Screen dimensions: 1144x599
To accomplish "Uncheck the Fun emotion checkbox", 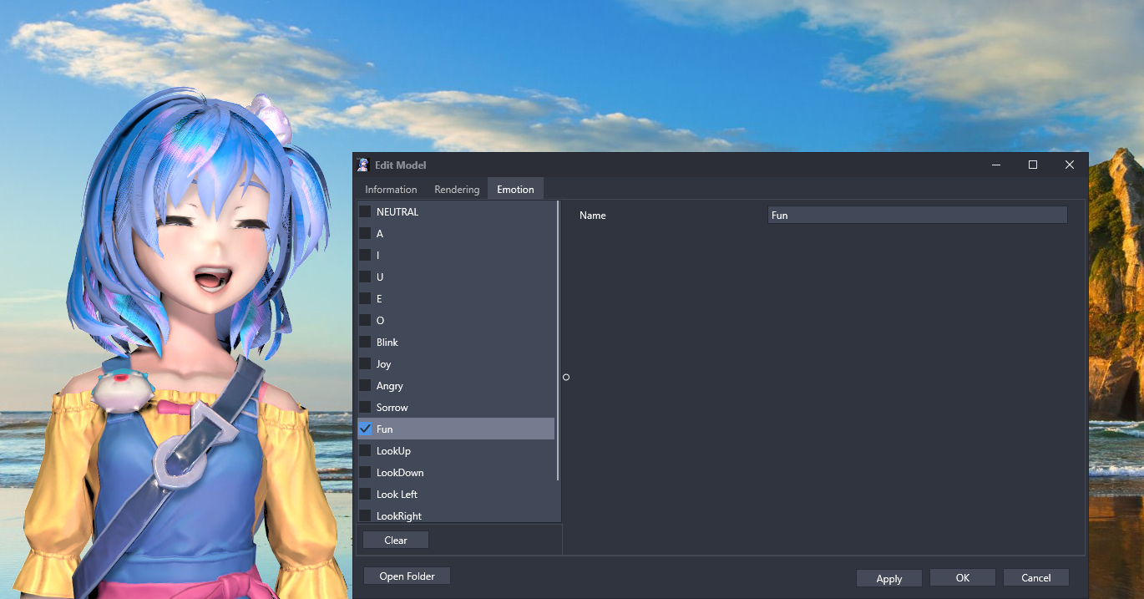I will click(365, 429).
